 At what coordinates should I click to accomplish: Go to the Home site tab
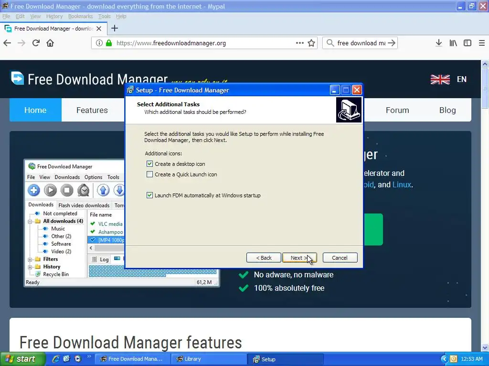click(35, 110)
